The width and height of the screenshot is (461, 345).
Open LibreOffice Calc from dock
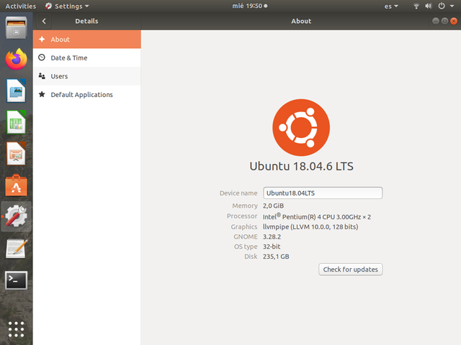16,121
